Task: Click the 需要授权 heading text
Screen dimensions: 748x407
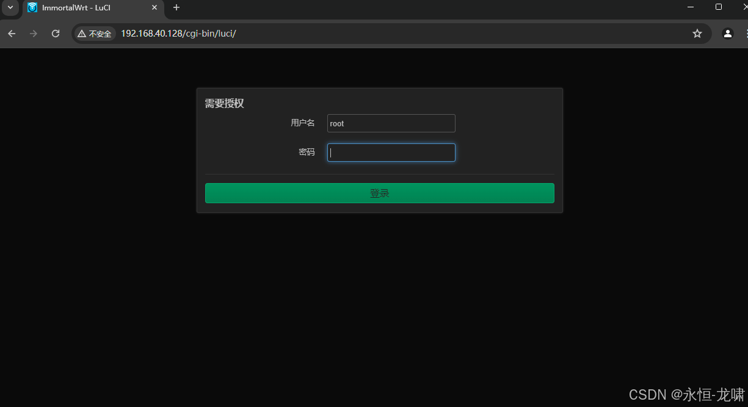Action: (x=224, y=104)
